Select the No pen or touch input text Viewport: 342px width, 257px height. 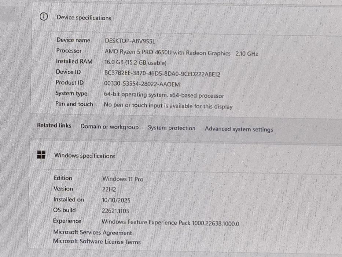(168, 106)
